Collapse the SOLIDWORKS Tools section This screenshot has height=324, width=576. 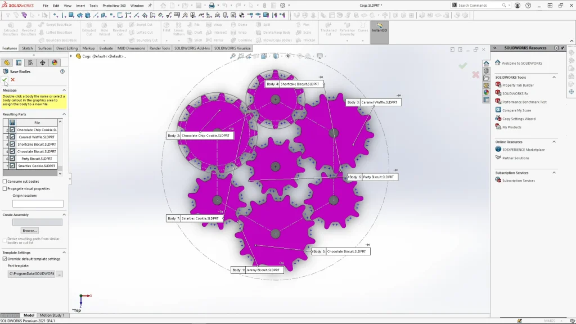point(553,77)
